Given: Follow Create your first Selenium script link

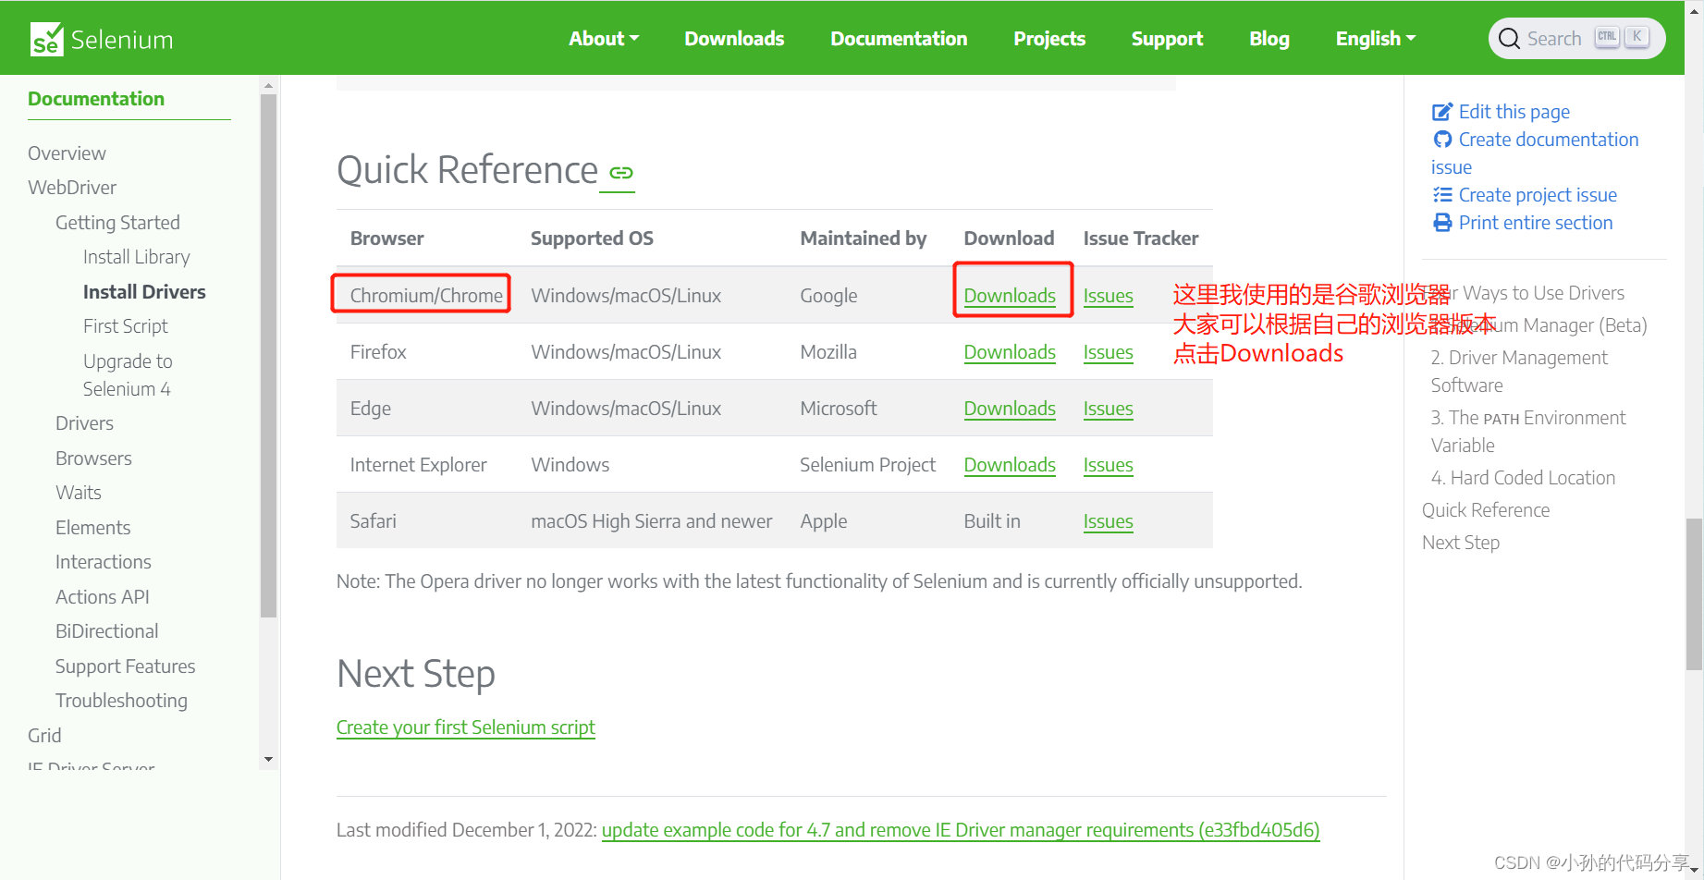Looking at the screenshot, I should click(466, 727).
